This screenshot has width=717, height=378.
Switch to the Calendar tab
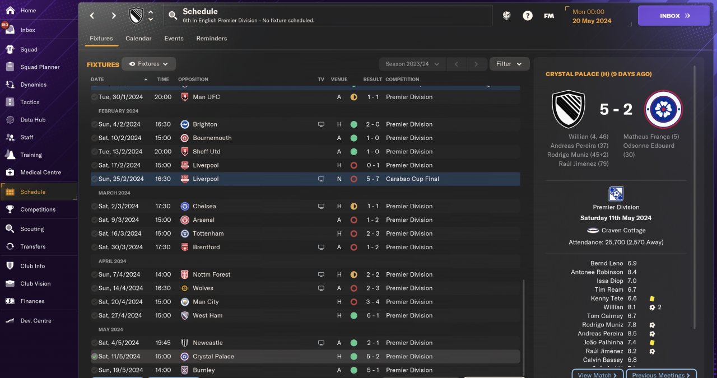[x=138, y=39]
